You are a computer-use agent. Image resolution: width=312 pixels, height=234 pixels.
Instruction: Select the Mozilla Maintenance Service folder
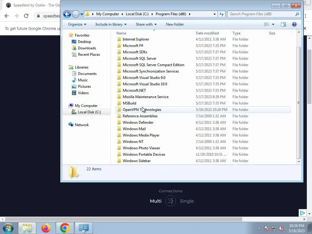coord(145,97)
